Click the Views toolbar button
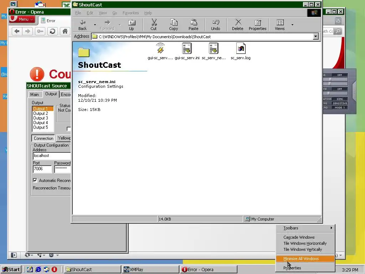 279,25
